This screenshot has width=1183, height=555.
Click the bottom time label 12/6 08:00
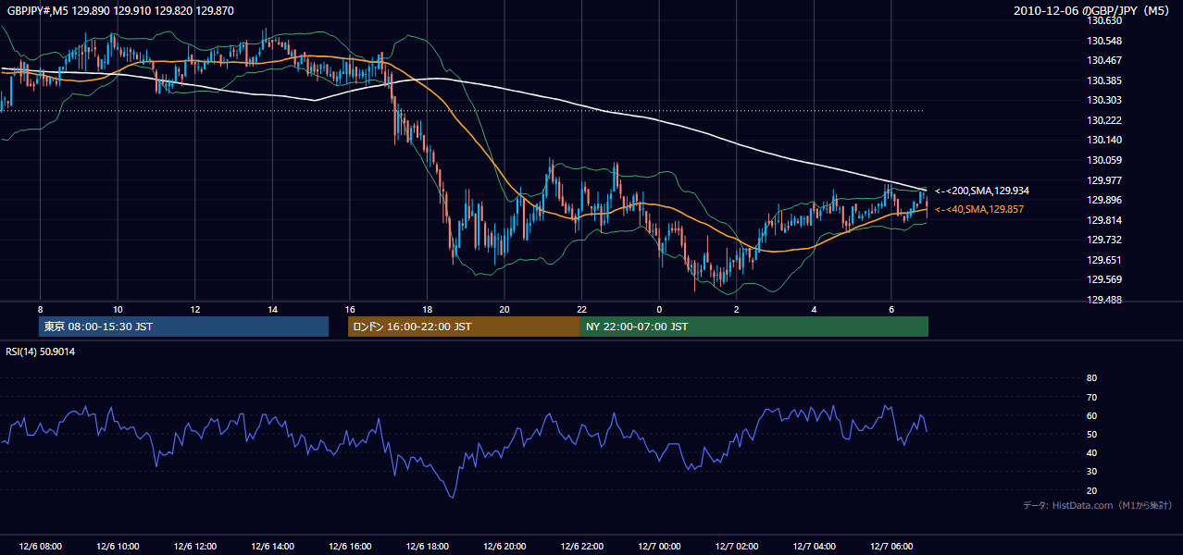point(40,547)
